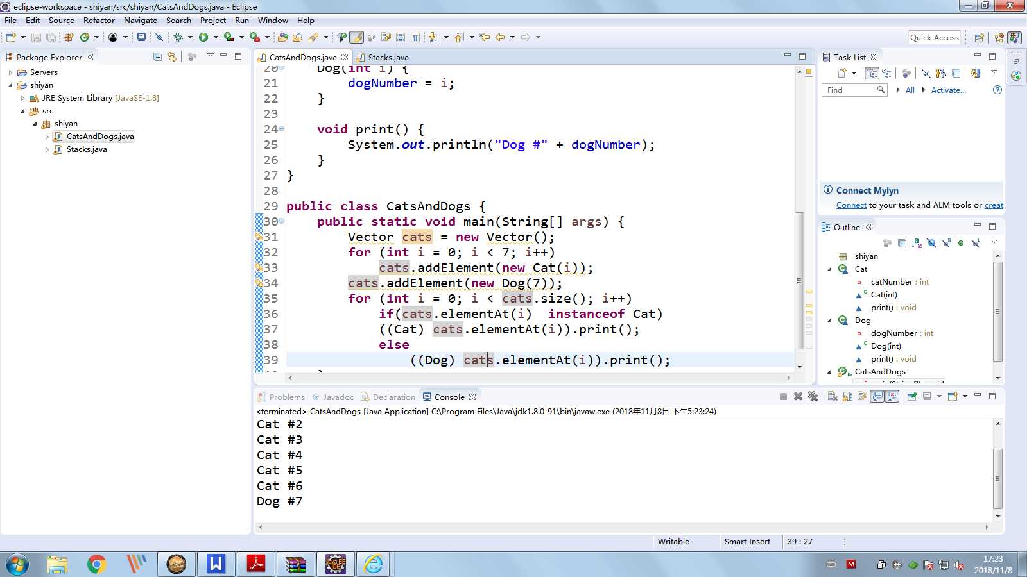The image size is (1027, 577).
Task: Click the All link in Task List
Action: coord(910,90)
